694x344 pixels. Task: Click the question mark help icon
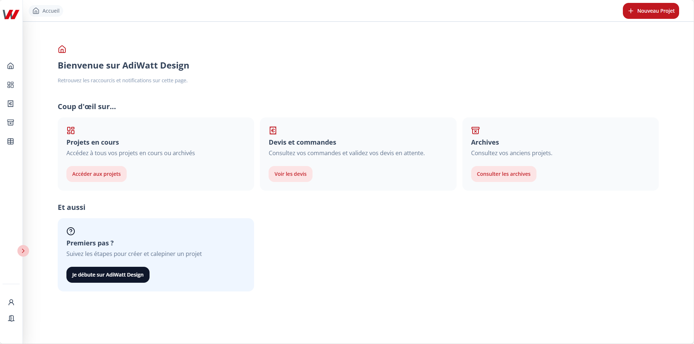click(x=71, y=231)
